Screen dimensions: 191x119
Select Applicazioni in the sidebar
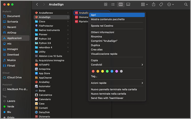click(x=15, y=38)
